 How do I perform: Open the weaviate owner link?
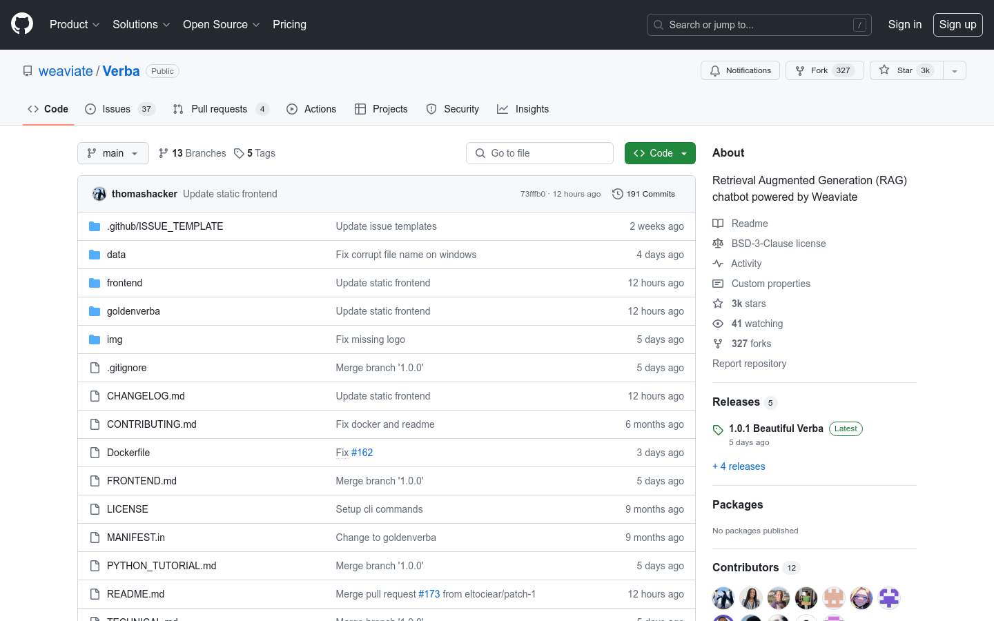point(66,71)
